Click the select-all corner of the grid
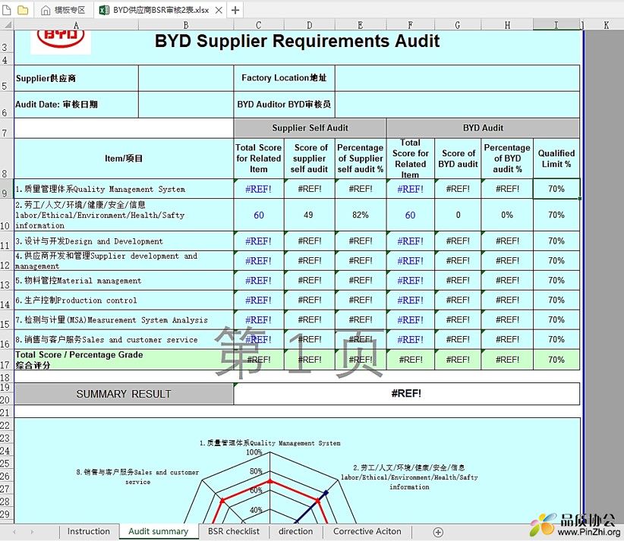Screen dimensions: 624x541 (x=7, y=25)
